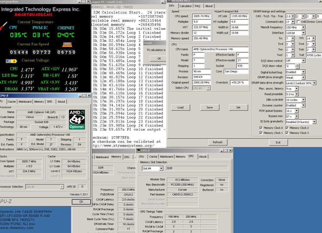Switch to Cache tab in top-left CPU-Z
The width and height of the screenshot is (322, 233).
(x=12, y=102)
